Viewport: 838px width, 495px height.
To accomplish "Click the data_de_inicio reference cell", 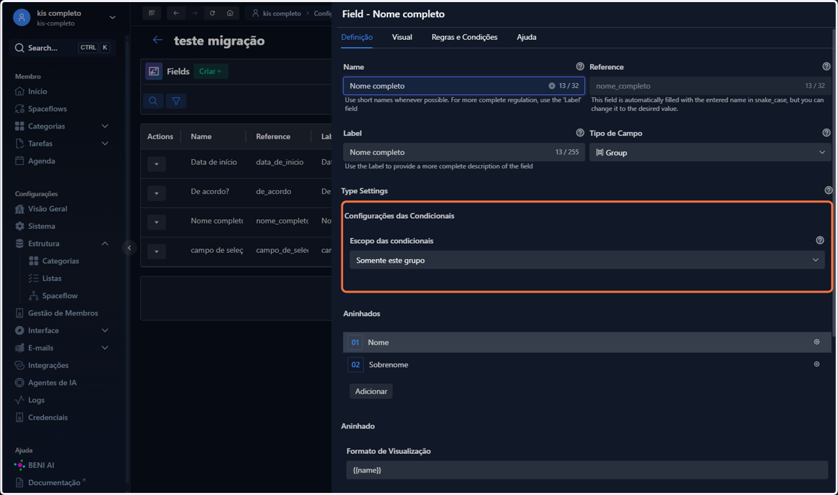I will pos(280,162).
